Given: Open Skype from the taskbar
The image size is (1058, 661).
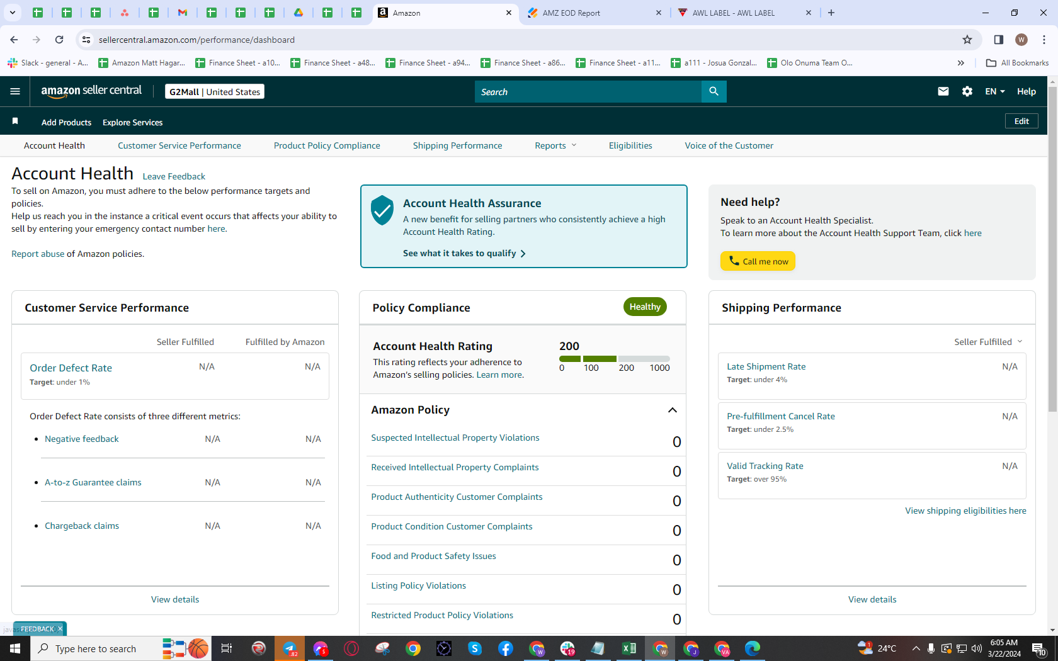Looking at the screenshot, I should click(475, 648).
